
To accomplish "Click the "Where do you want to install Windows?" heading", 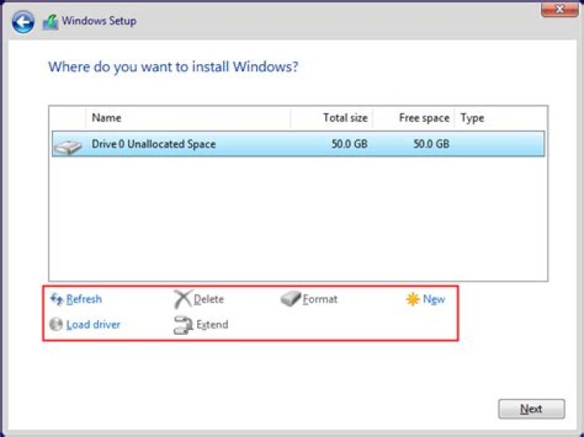I will tap(174, 67).
